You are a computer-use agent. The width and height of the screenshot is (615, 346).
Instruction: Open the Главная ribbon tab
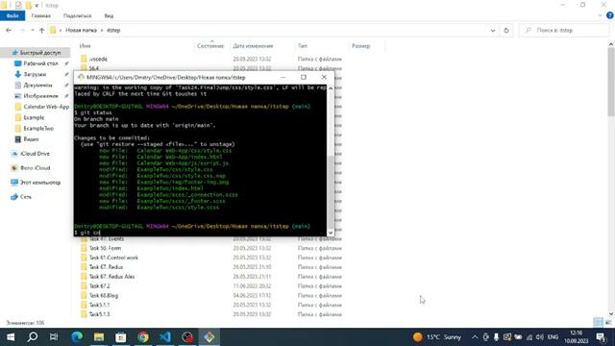pyautogui.click(x=40, y=15)
